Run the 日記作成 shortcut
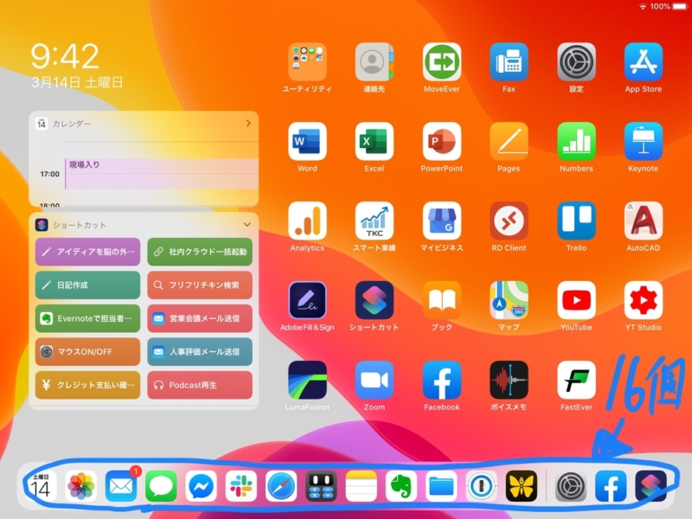 (88, 285)
